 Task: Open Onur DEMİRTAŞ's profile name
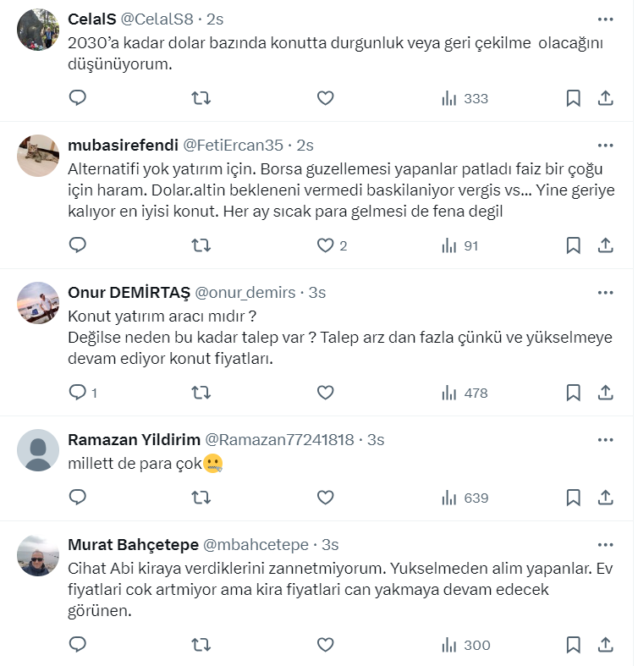click(128, 292)
